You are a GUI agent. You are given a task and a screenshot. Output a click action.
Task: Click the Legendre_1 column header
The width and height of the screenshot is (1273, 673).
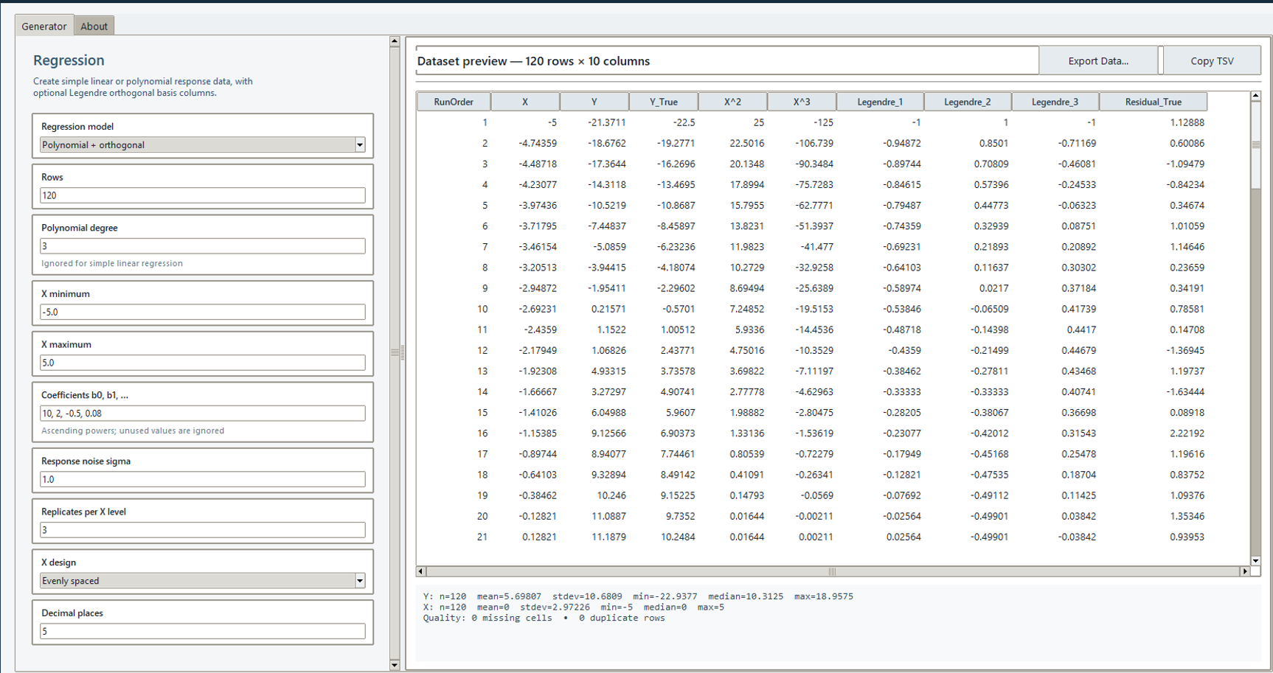880,102
